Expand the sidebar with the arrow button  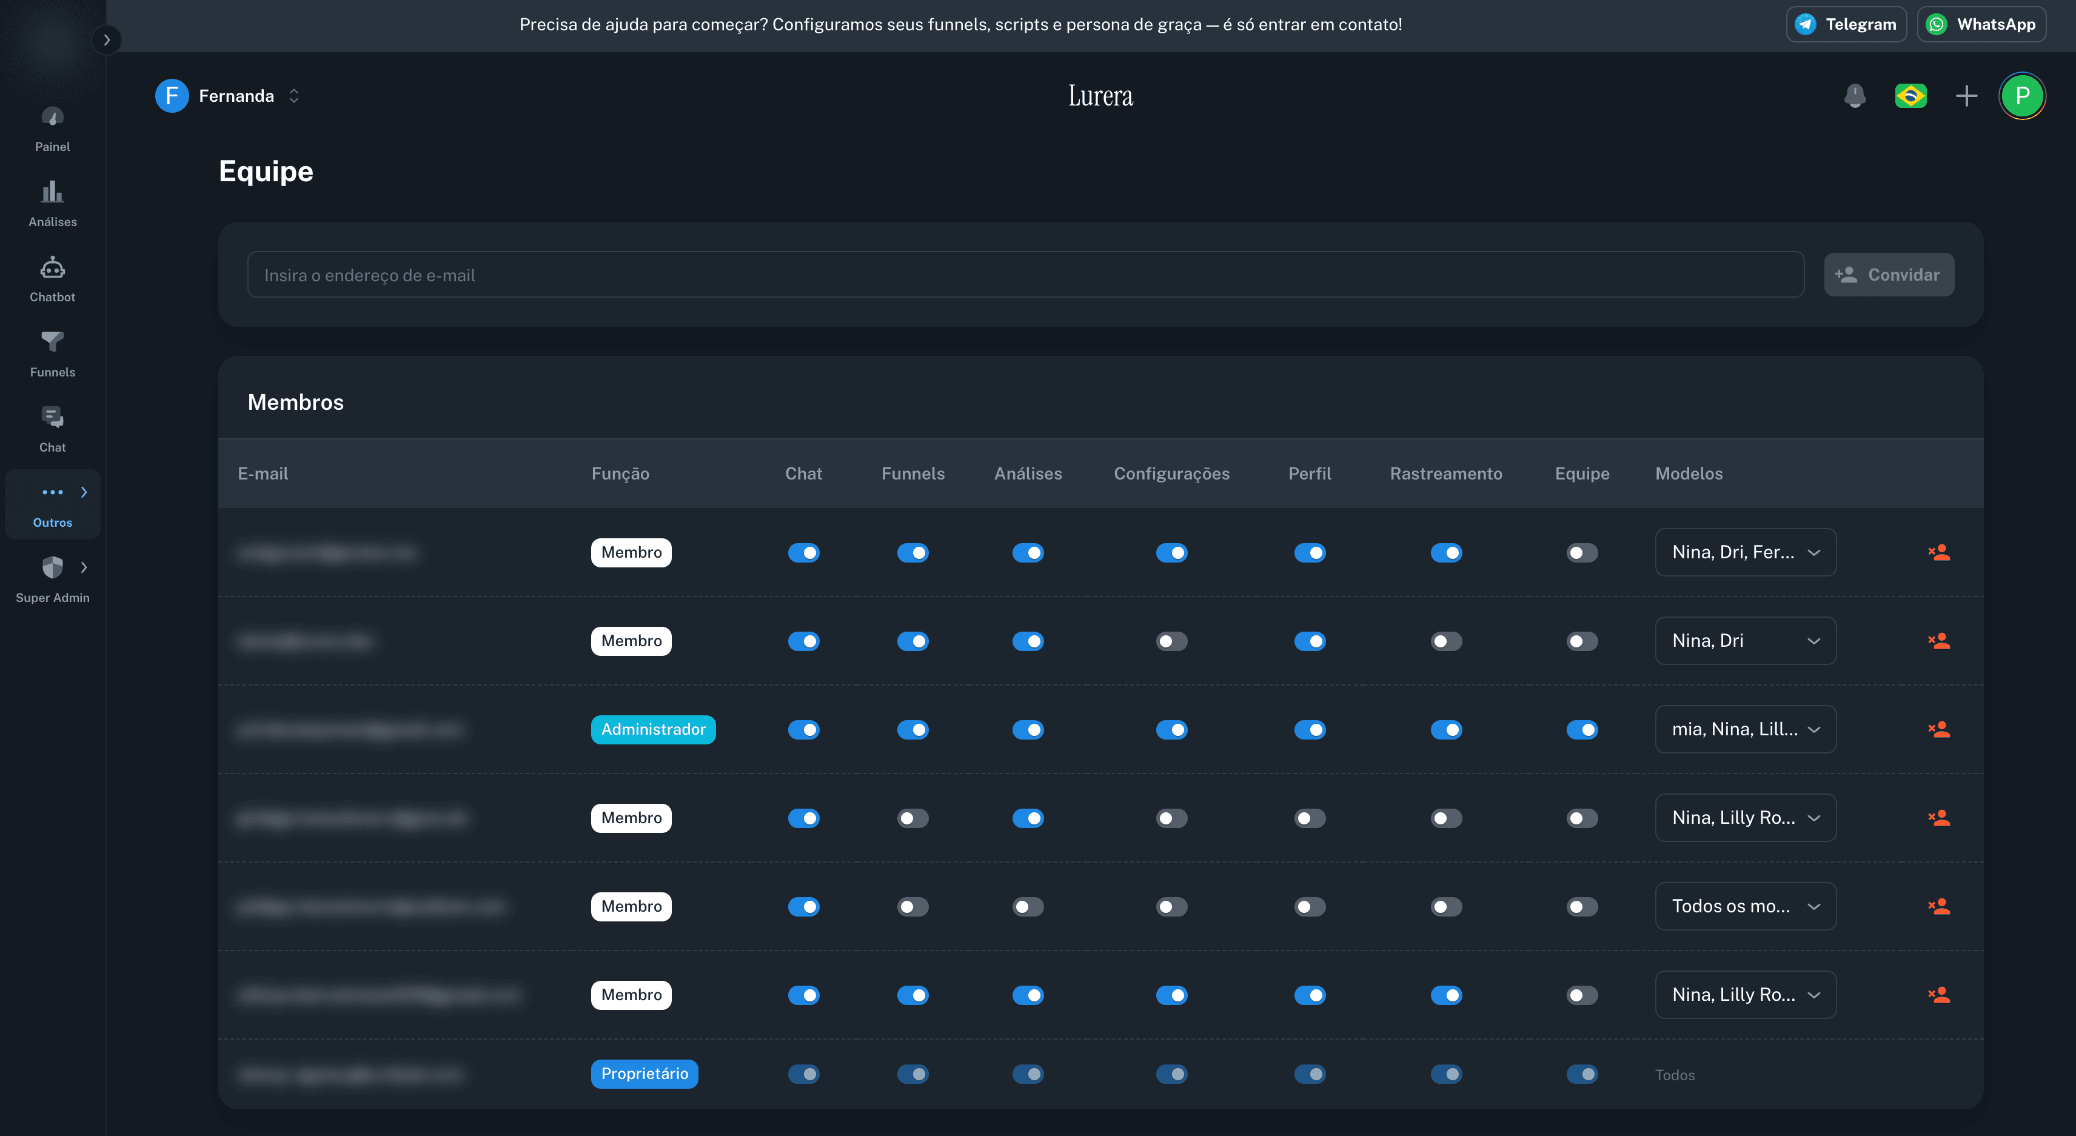coord(106,39)
